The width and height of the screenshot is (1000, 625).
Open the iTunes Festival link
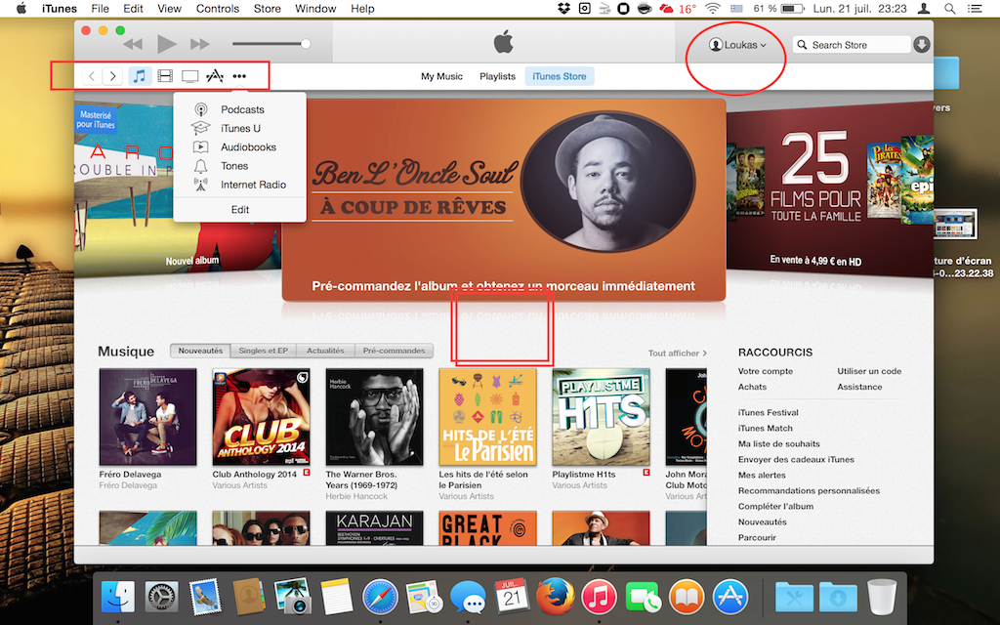(x=768, y=413)
